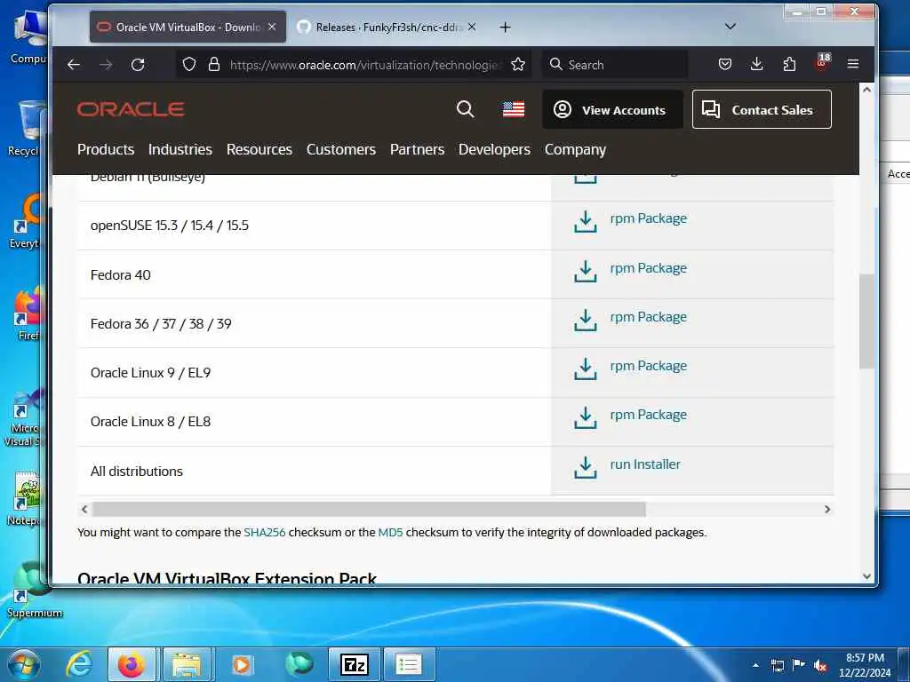
Task: Click download icon for Fedora 40 row
Action: [x=586, y=271]
